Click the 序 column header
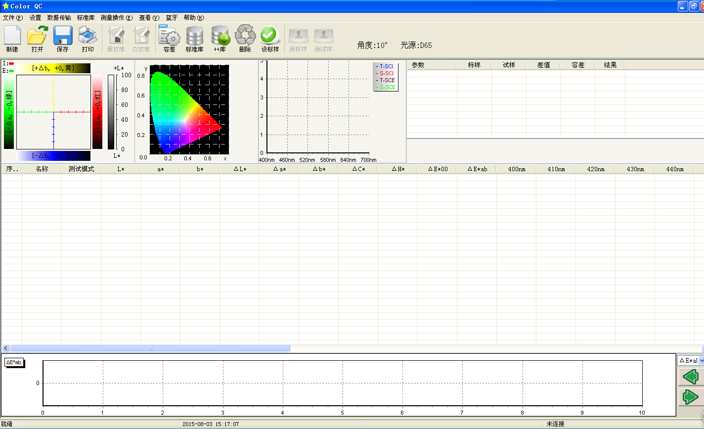 point(12,169)
